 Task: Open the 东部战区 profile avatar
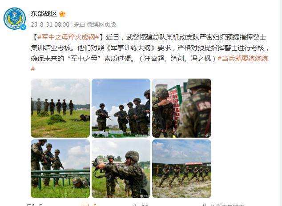[15, 19]
